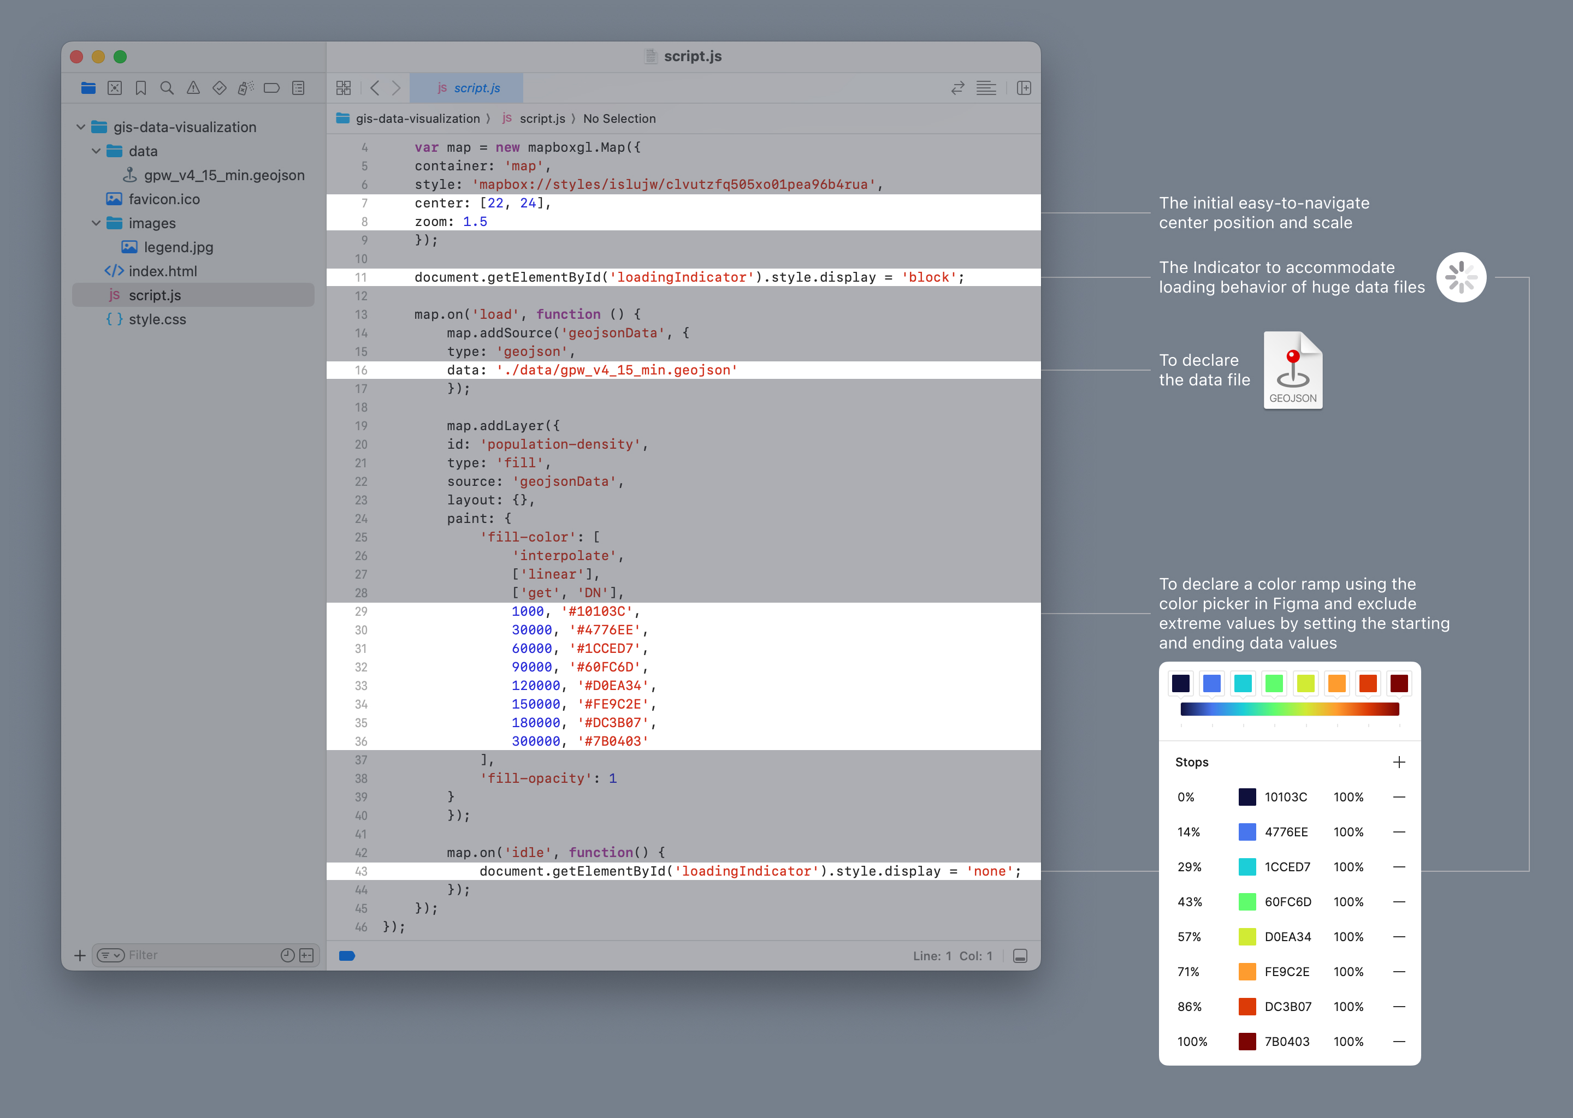The height and width of the screenshot is (1118, 1573).
Task: Open the Debug navigator spray icon
Action: [x=246, y=88]
